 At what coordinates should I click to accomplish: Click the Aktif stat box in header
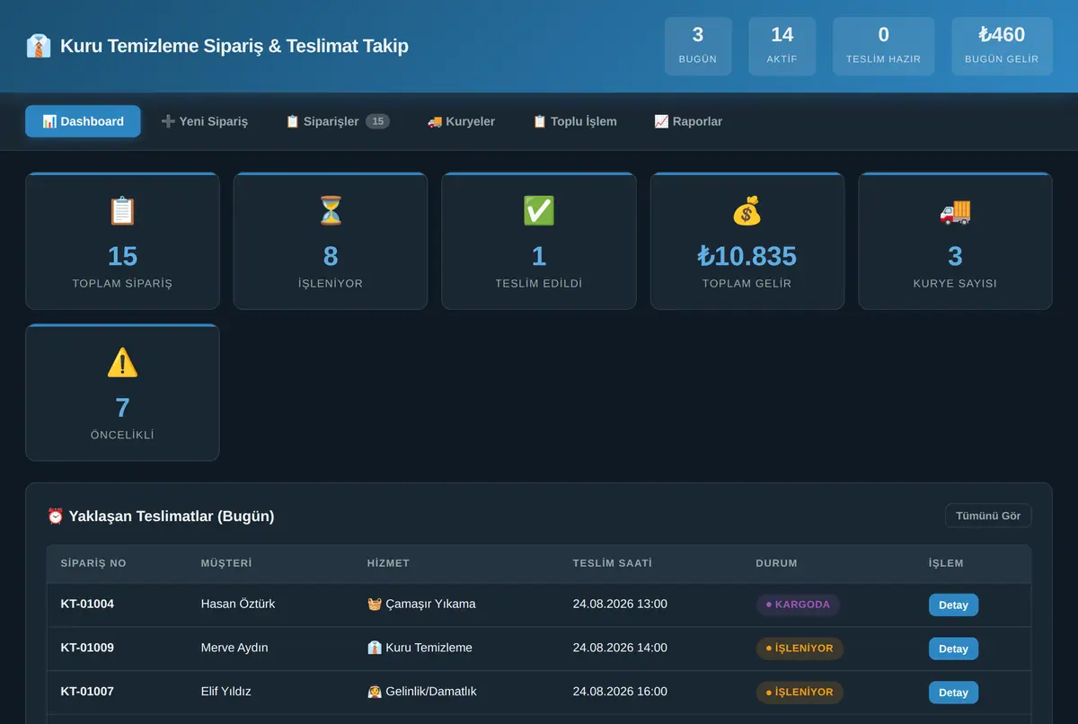(x=782, y=46)
